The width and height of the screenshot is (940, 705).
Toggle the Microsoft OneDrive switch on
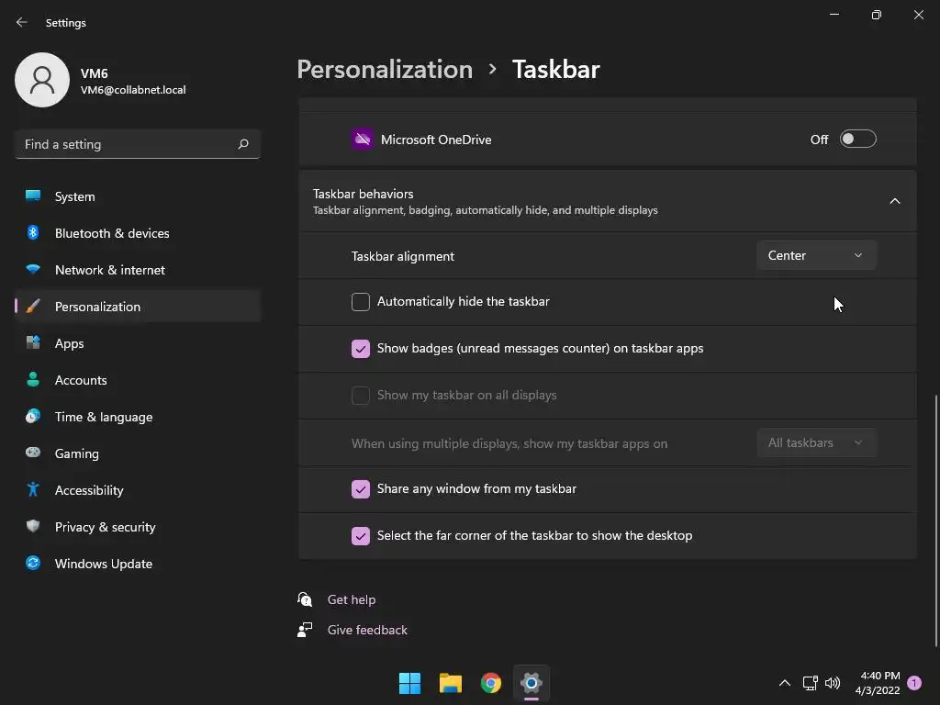858,140
